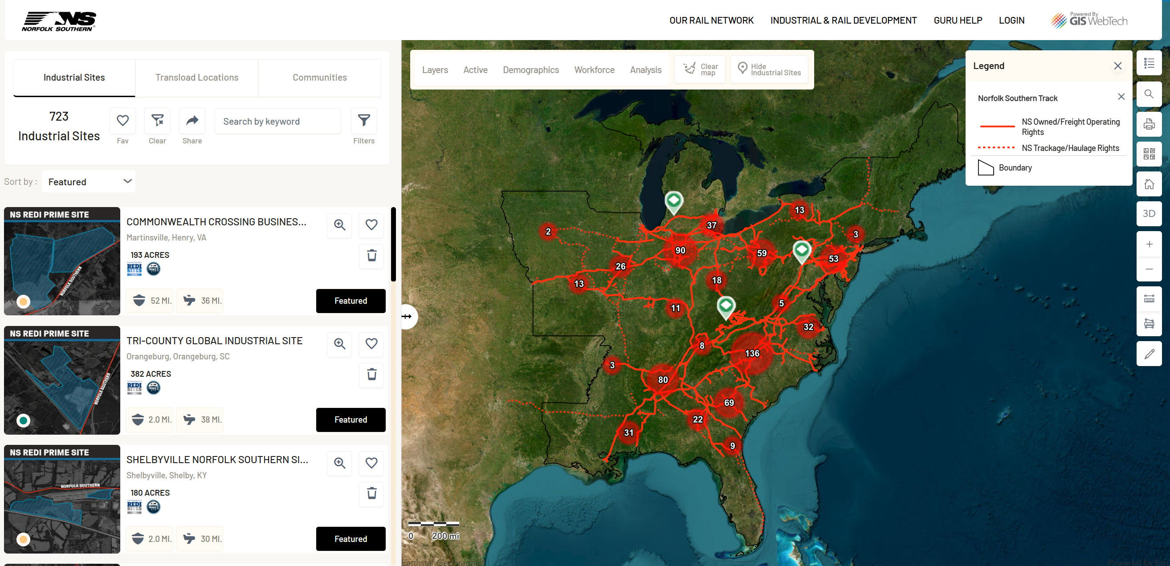The width and height of the screenshot is (1170, 566).
Task: Open Guru Help link
Action: pos(958,20)
